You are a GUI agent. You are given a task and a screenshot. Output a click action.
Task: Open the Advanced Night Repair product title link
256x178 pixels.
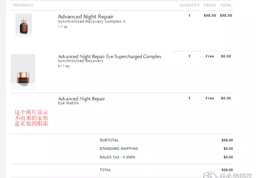tap(86, 17)
